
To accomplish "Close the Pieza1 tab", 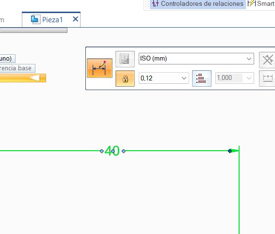I will click(75, 19).
